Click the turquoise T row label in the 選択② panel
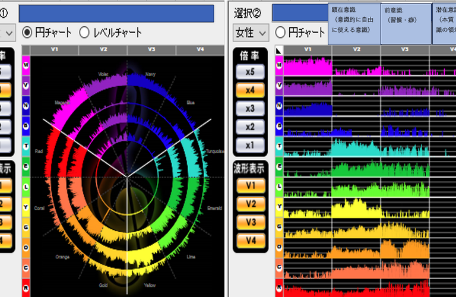Image resolution: width=456 pixels, height=297 pixels. (x=279, y=146)
